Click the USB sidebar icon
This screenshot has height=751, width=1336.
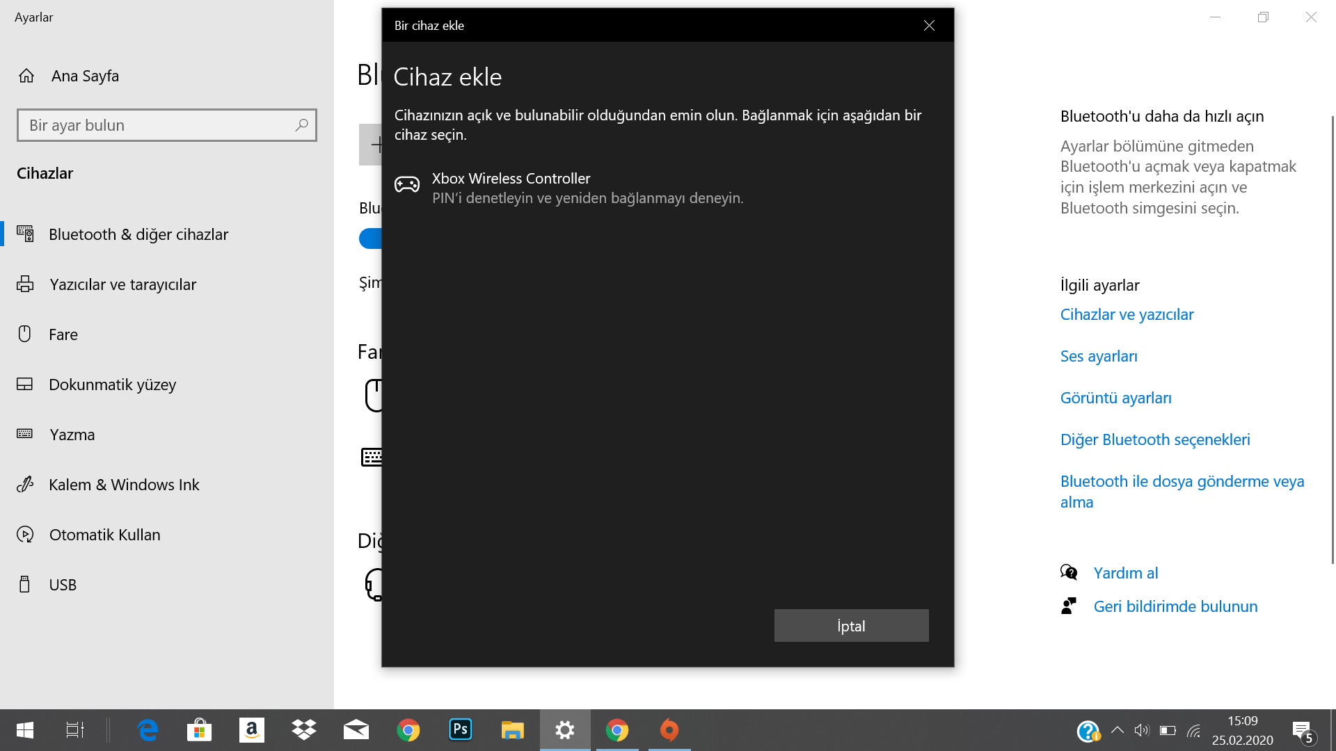(x=25, y=585)
